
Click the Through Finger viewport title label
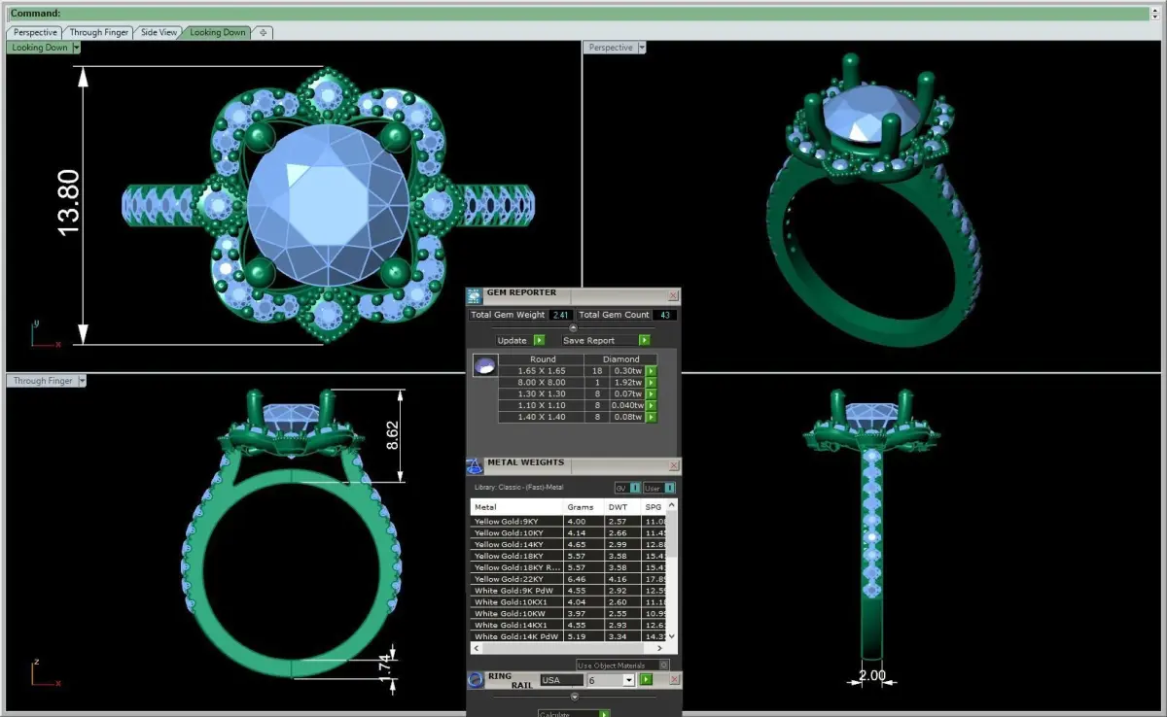coord(42,381)
